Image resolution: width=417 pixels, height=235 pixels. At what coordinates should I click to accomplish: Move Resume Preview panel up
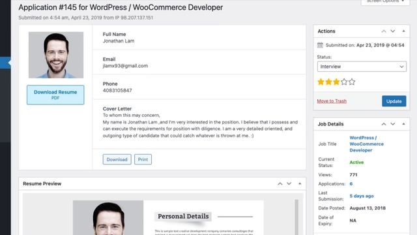[280, 183]
